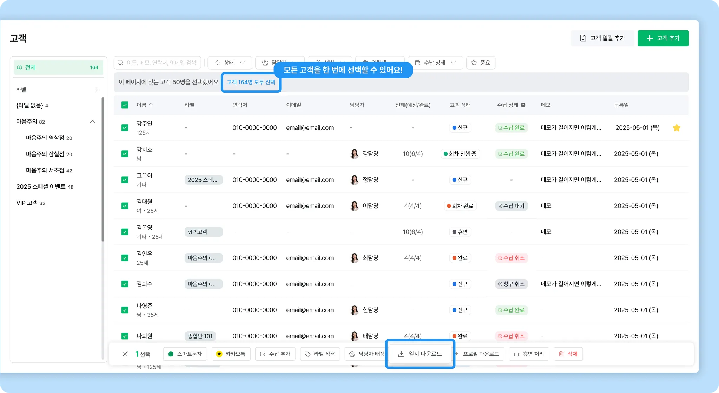Screen dimensions: 719x393
Task: Uncheck the checkbox for 김대원
Action: (125, 206)
